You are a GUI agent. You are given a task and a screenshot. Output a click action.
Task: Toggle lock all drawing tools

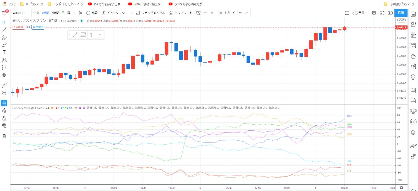point(4,118)
